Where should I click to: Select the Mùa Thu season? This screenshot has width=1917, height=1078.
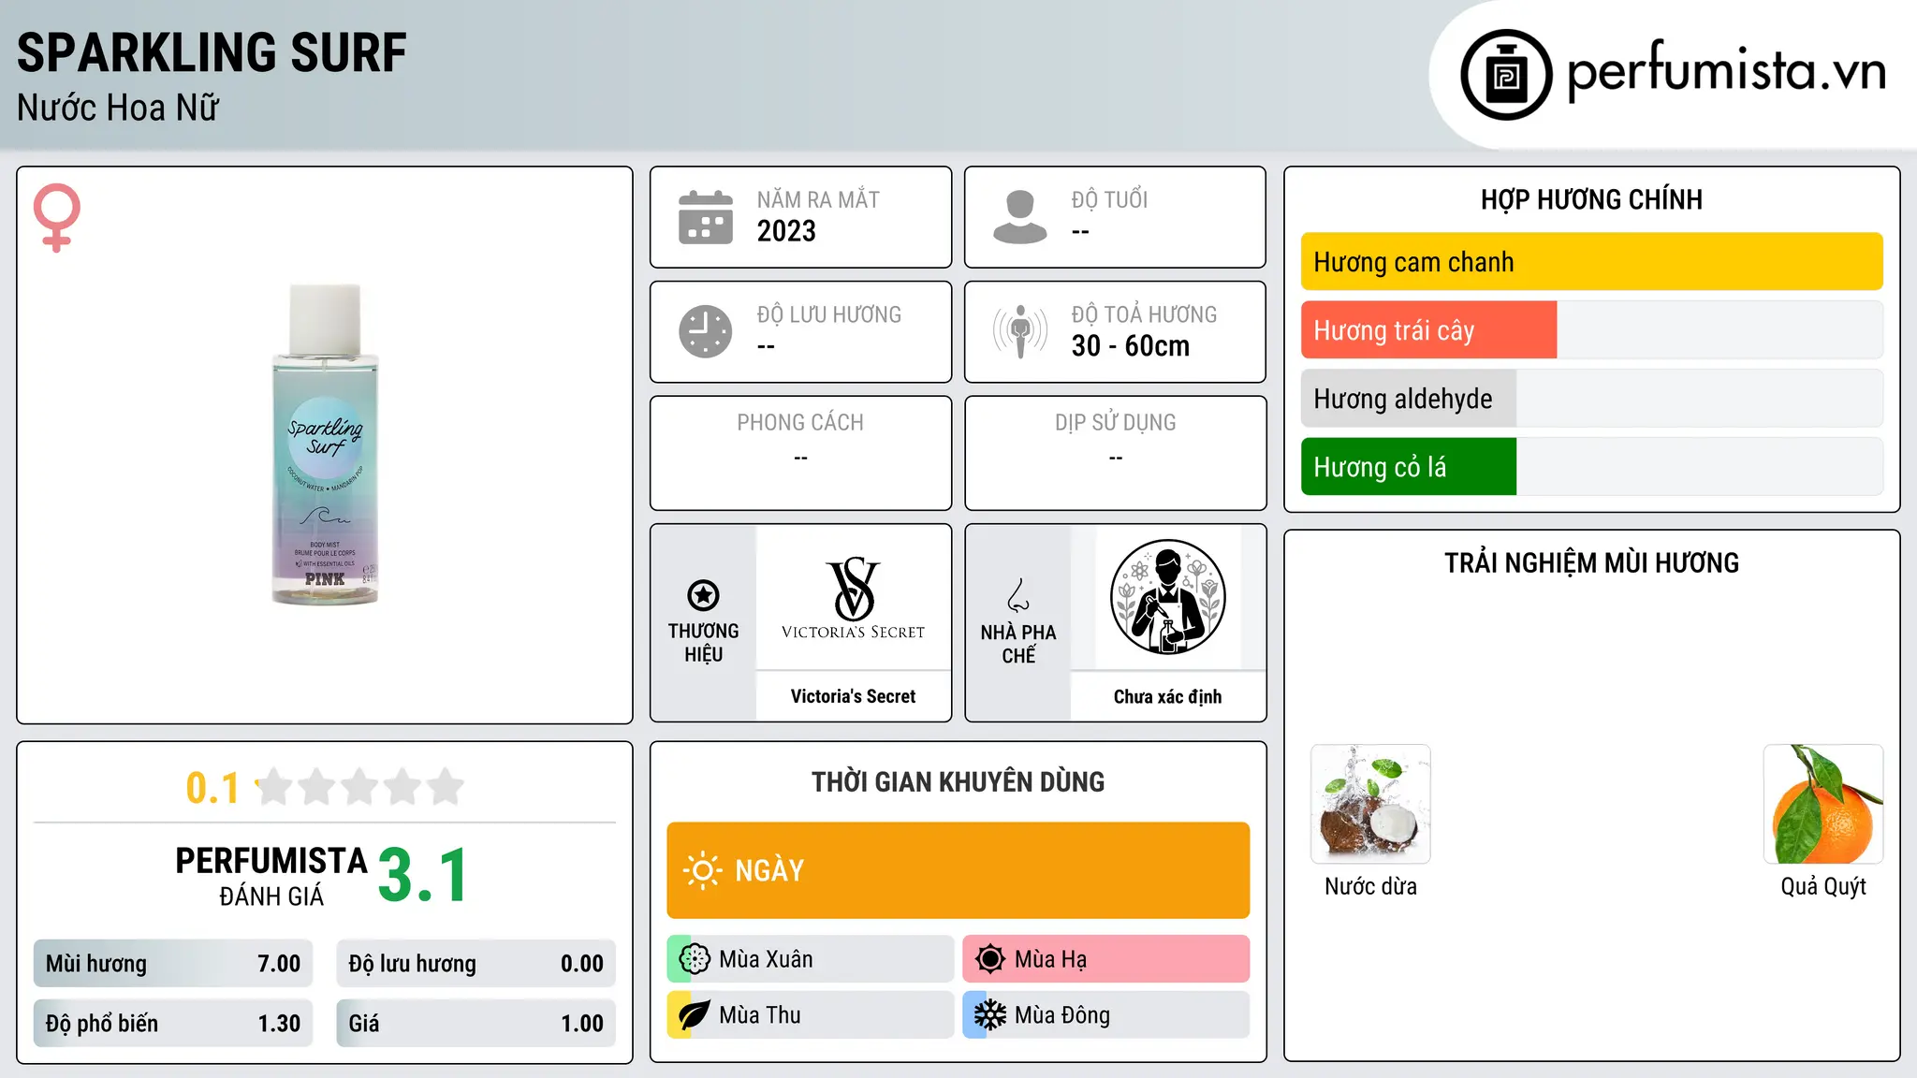(811, 1015)
